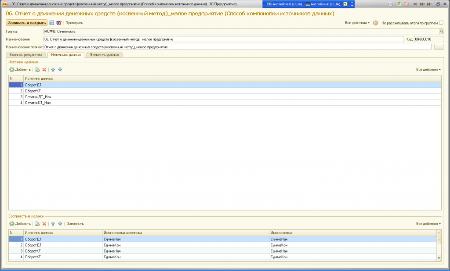Click keyboard layout Английский (США) indicator
Screen dimensions: 450x271
click(x=323, y=4)
